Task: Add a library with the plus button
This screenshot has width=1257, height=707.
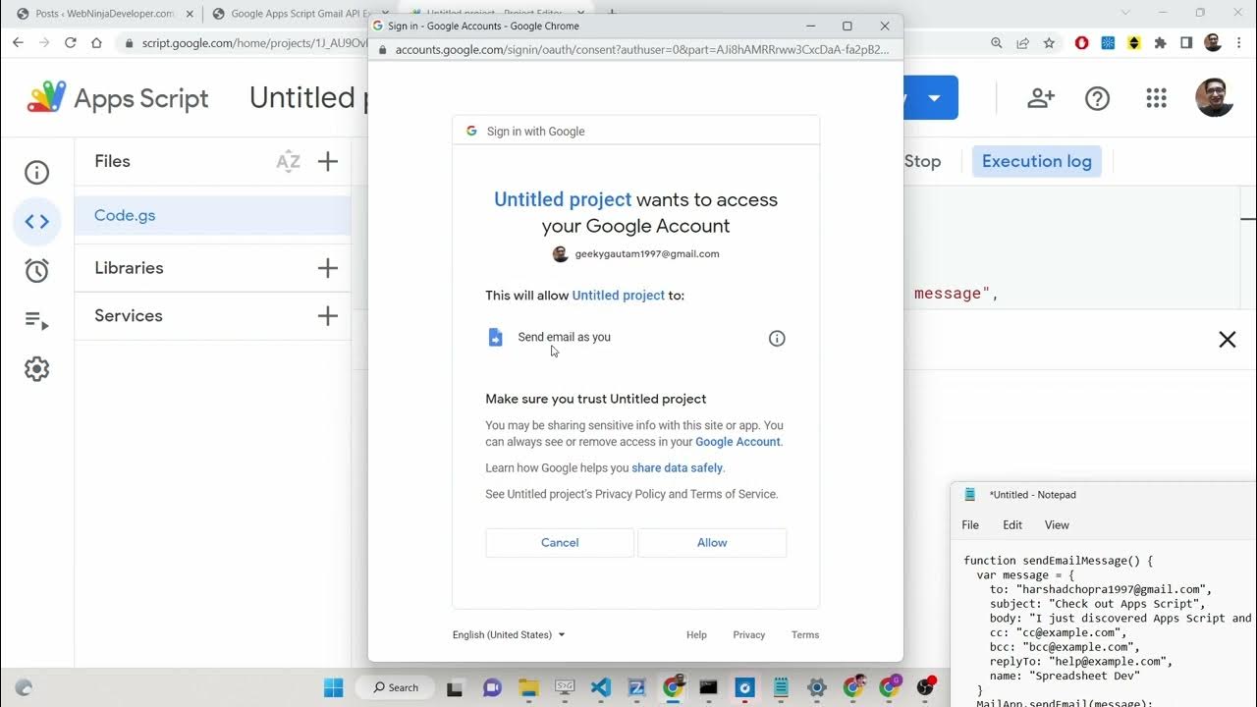Action: coord(328,268)
